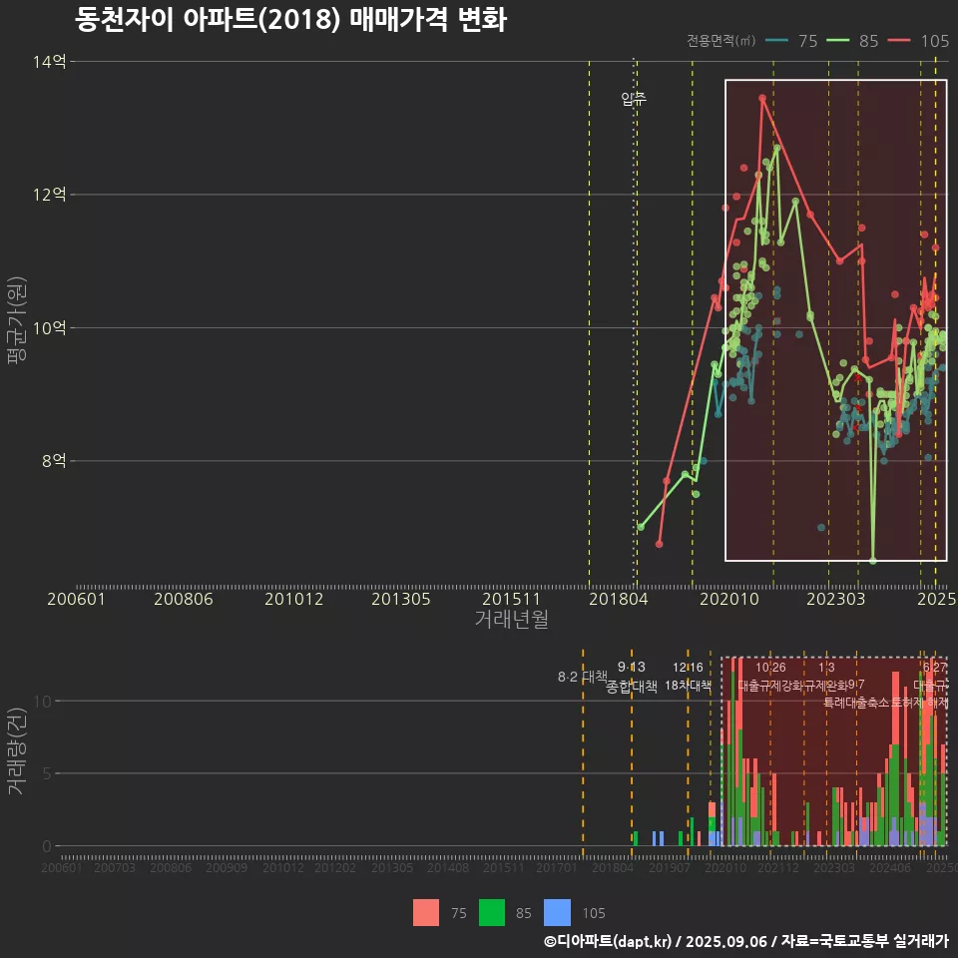Viewport: 958px width, 958px height.
Task: Click the 특례대출축소 annotation text
Action: coord(856,703)
